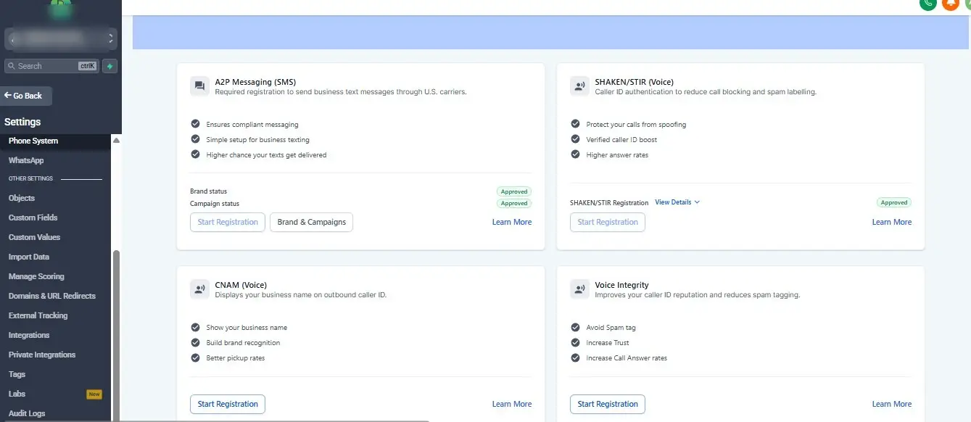971x422 pixels.
Task: Click the Go Back button
Action: pyautogui.click(x=25, y=96)
